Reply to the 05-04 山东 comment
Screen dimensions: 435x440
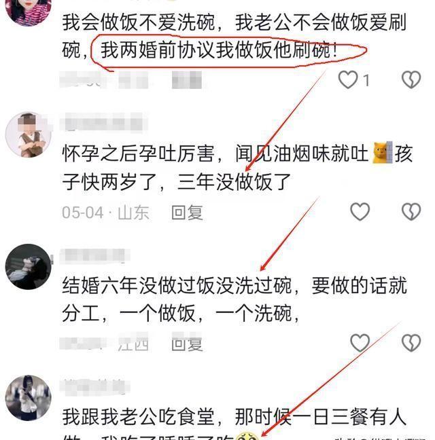click(x=187, y=213)
